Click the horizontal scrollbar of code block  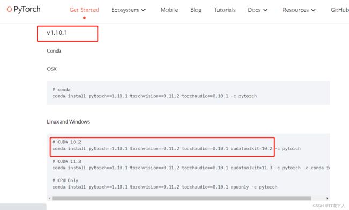pyautogui.click(x=181, y=198)
